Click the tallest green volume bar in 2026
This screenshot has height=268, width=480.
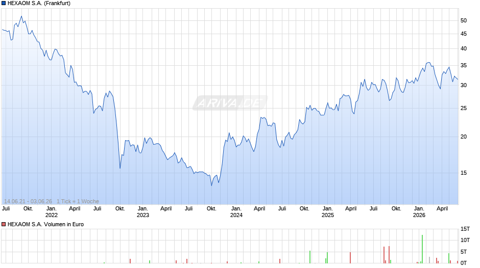(x=422, y=249)
